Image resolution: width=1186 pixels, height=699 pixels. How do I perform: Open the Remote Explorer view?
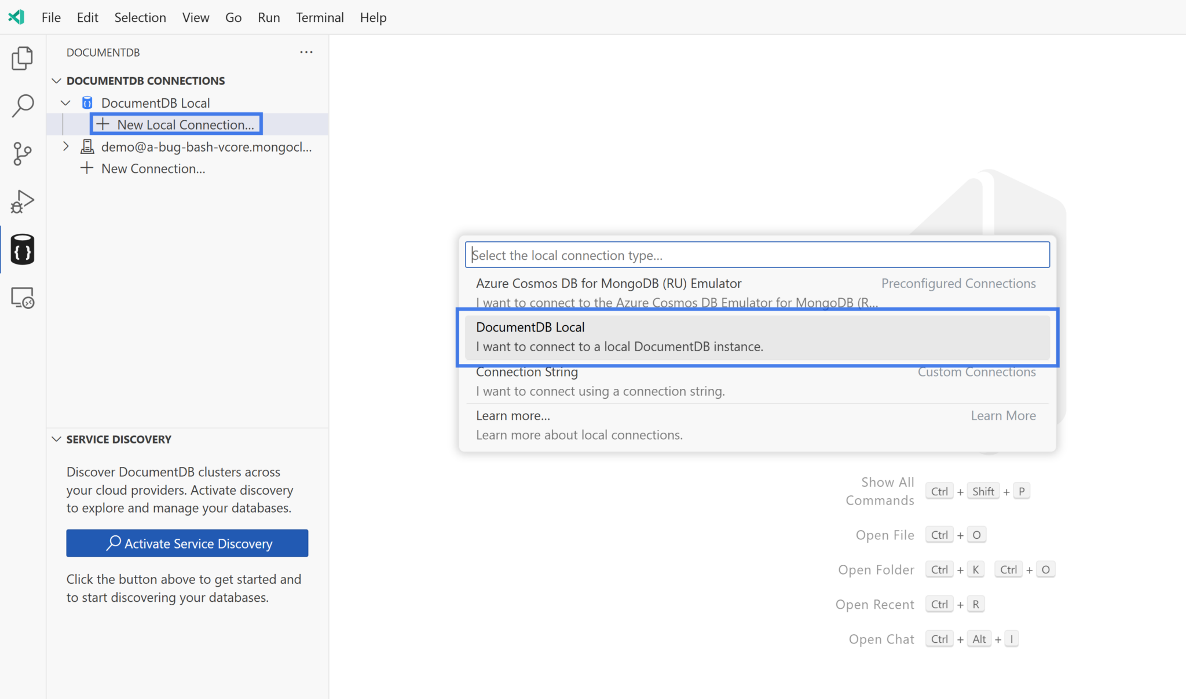[22, 297]
